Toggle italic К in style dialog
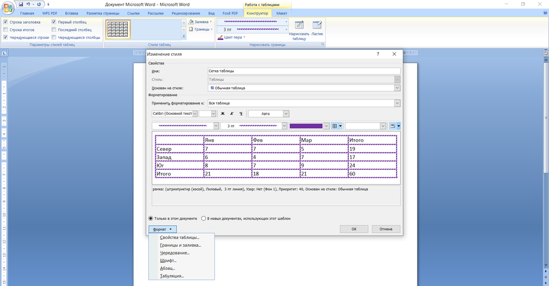Viewport: 549px width, 286px height. point(232,114)
